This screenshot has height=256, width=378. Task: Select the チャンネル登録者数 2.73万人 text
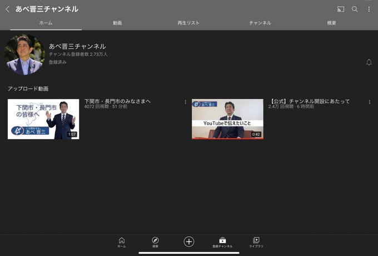pyautogui.click(x=78, y=54)
